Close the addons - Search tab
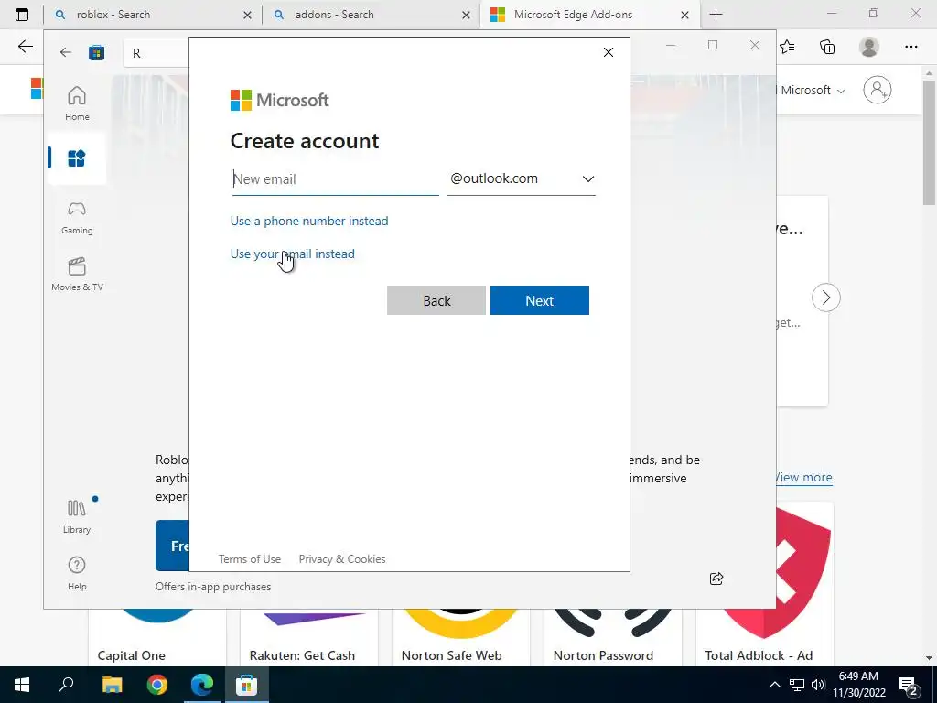The width and height of the screenshot is (937, 703). click(x=466, y=15)
